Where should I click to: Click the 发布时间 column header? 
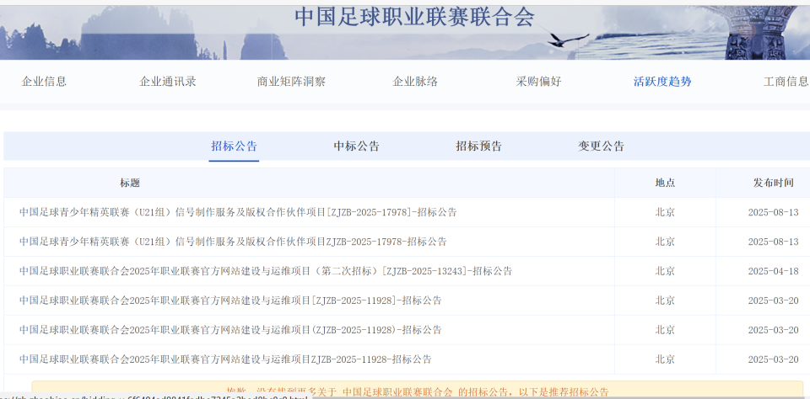773,183
